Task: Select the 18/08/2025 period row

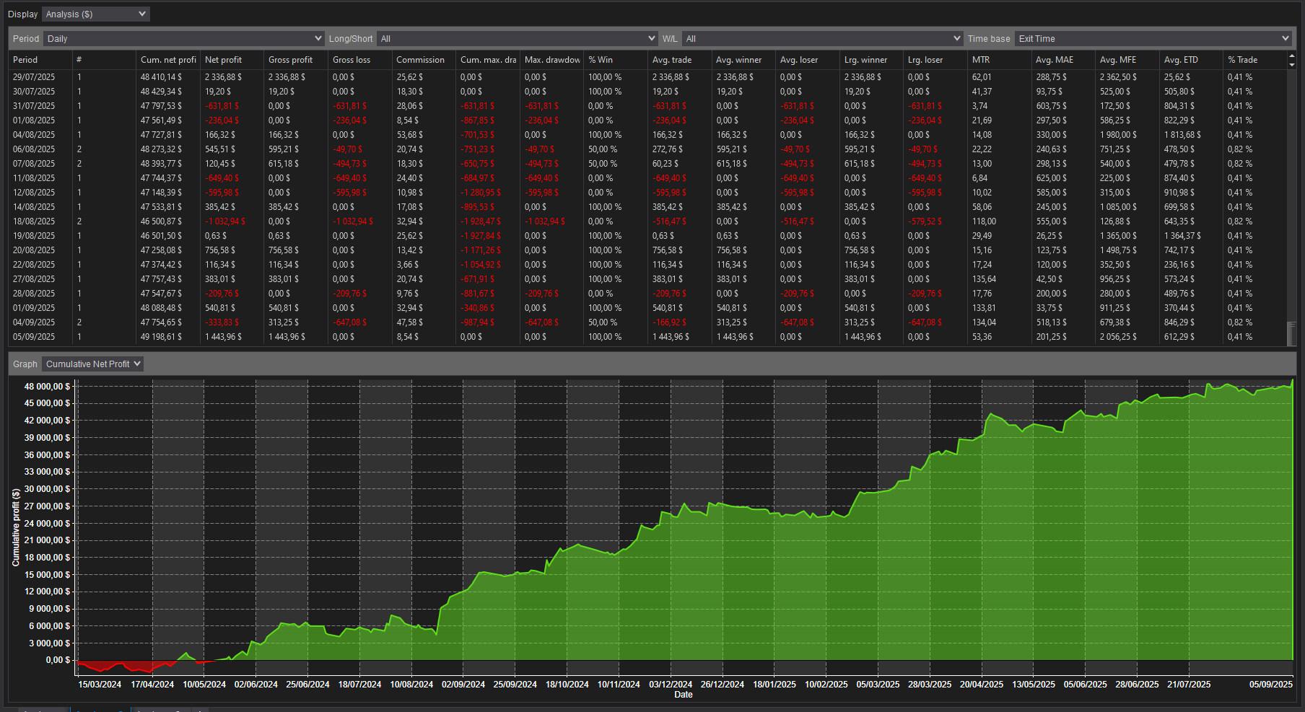Action: [x=647, y=221]
